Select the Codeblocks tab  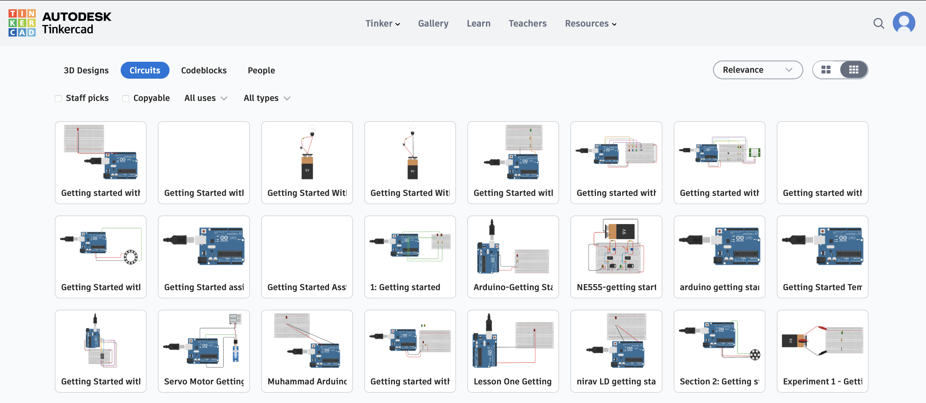pos(203,70)
